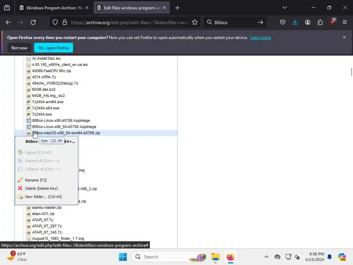Select file ATAPI_NT_297.7z
This screenshot has width=353, height=265.
tap(47, 226)
